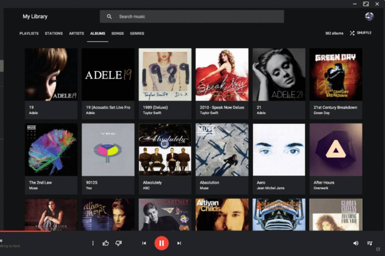
Task: Switch to the Artists tab
Action: click(76, 33)
